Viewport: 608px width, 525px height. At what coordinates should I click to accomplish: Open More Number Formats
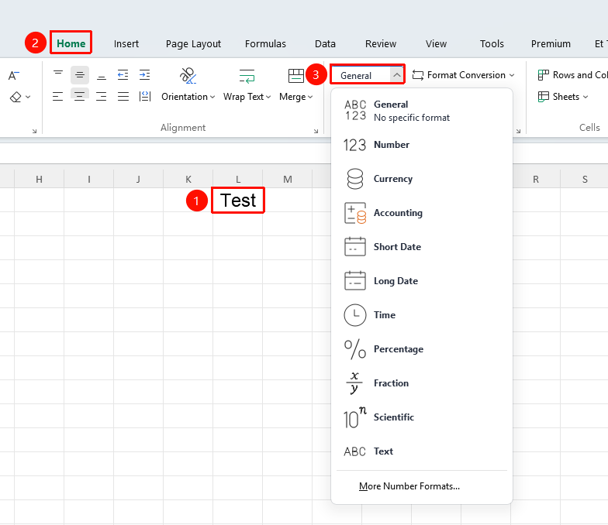[409, 486]
